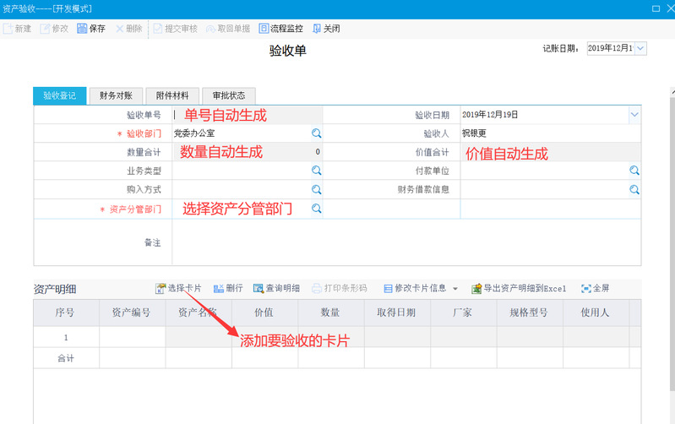Click the 资产分管部门 input field

[x=241, y=208]
